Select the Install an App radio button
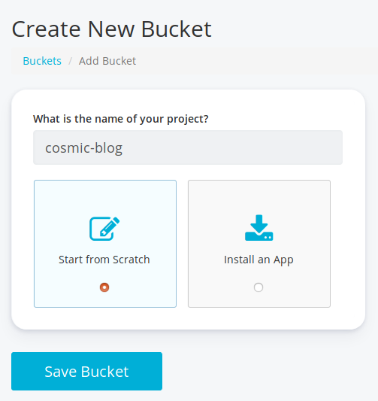This screenshot has height=401, width=378. [259, 287]
